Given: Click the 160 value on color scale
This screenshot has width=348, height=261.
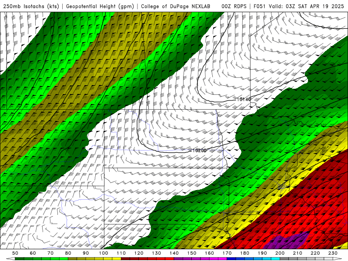Looking at the screenshot, I should pos(209,253).
